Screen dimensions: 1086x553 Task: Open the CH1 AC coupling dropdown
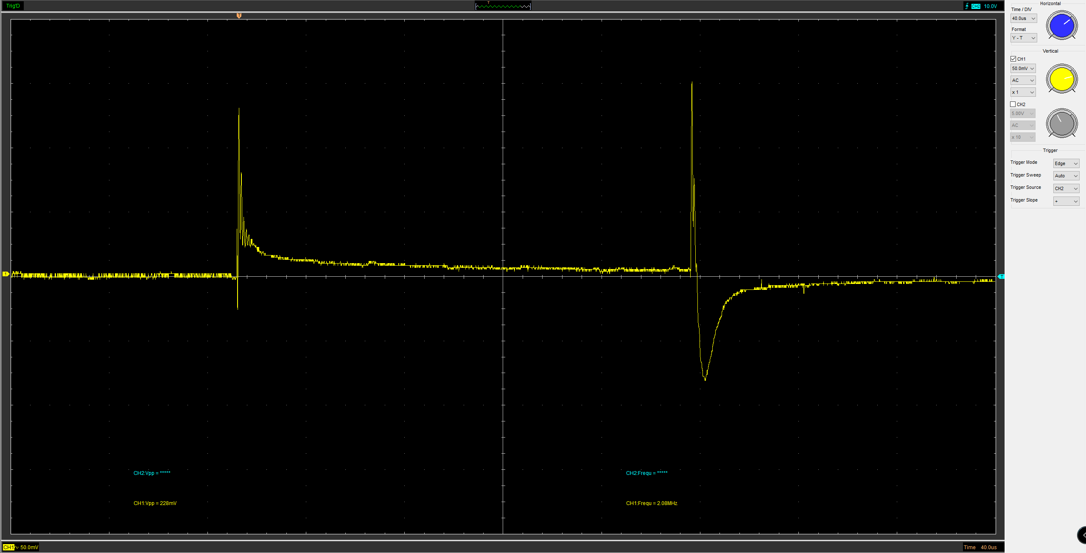[1023, 81]
